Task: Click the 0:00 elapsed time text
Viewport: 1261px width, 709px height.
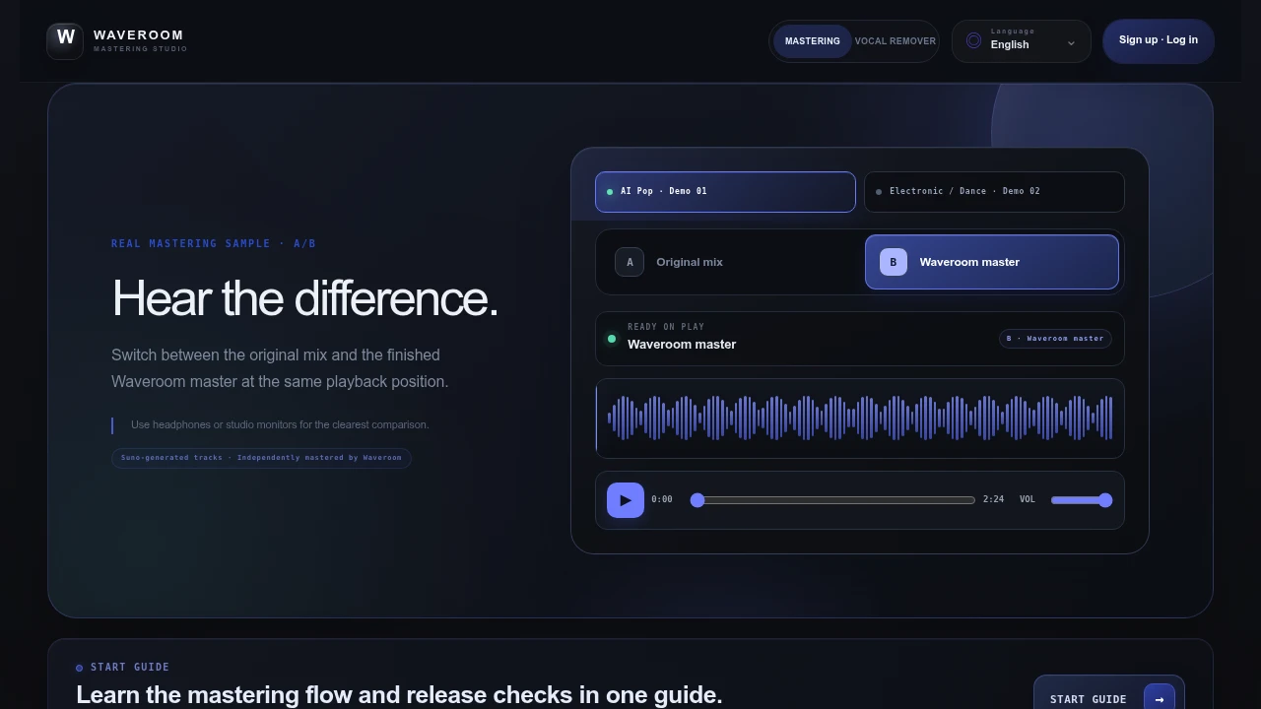Action: [662, 499]
